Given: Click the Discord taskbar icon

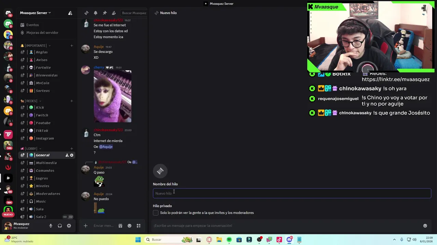Looking at the screenshot, I should point(290,240).
